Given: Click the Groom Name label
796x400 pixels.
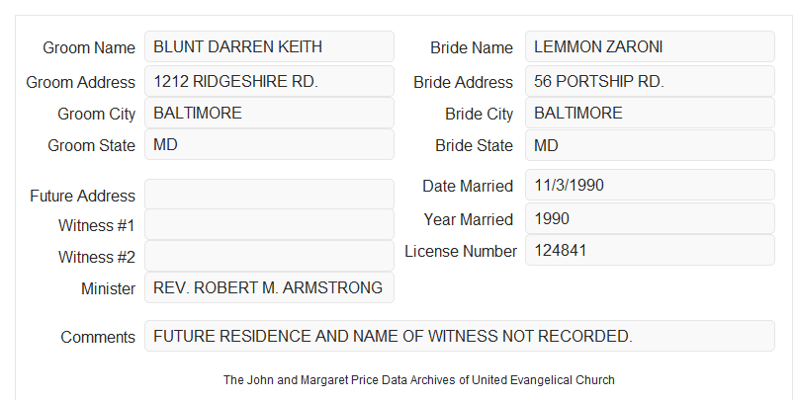Looking at the screenshot, I should click(89, 47).
